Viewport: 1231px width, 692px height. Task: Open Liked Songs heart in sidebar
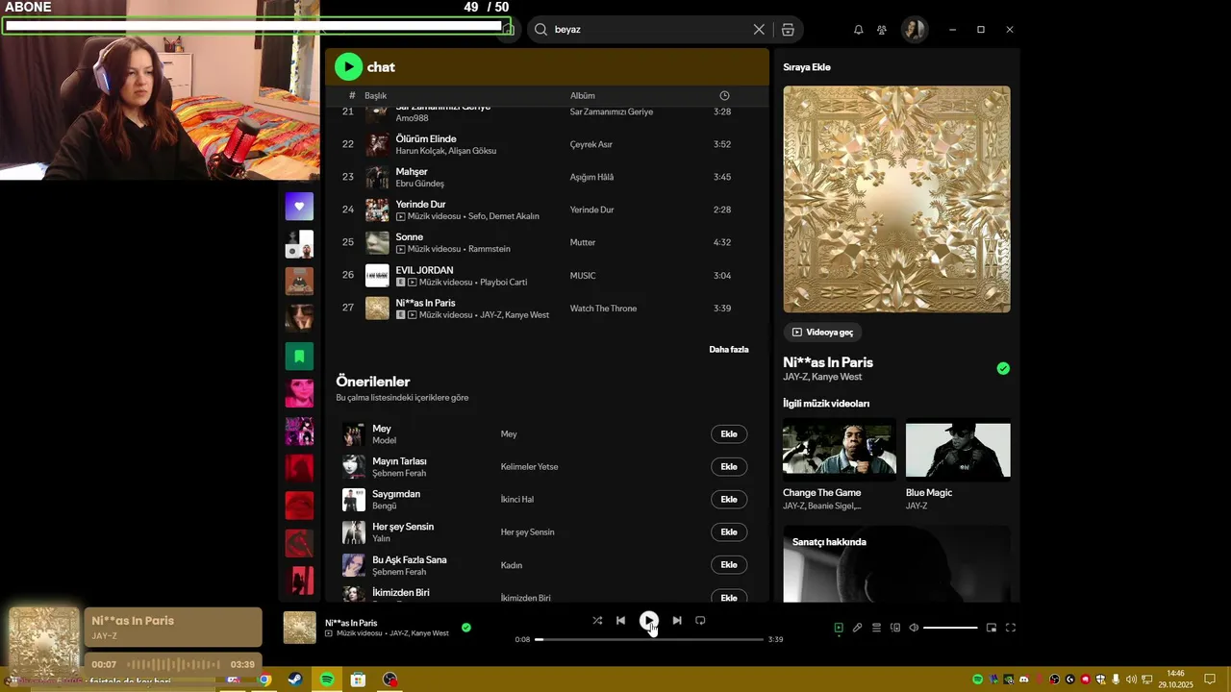click(299, 207)
